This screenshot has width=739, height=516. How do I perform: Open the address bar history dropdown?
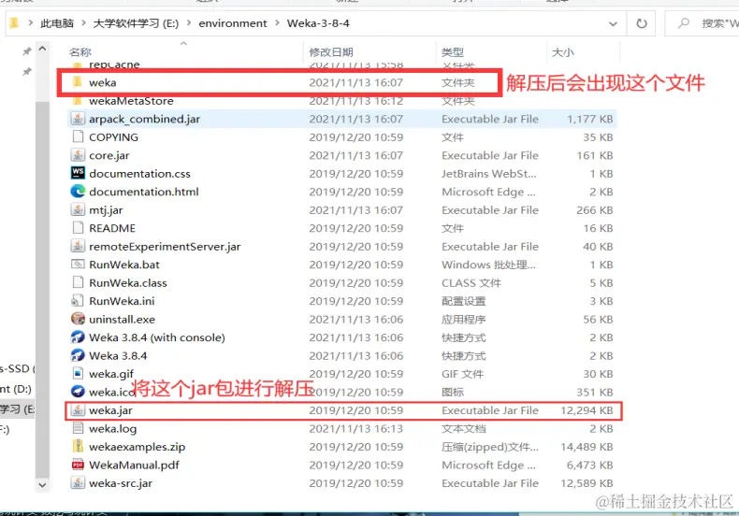(x=613, y=23)
